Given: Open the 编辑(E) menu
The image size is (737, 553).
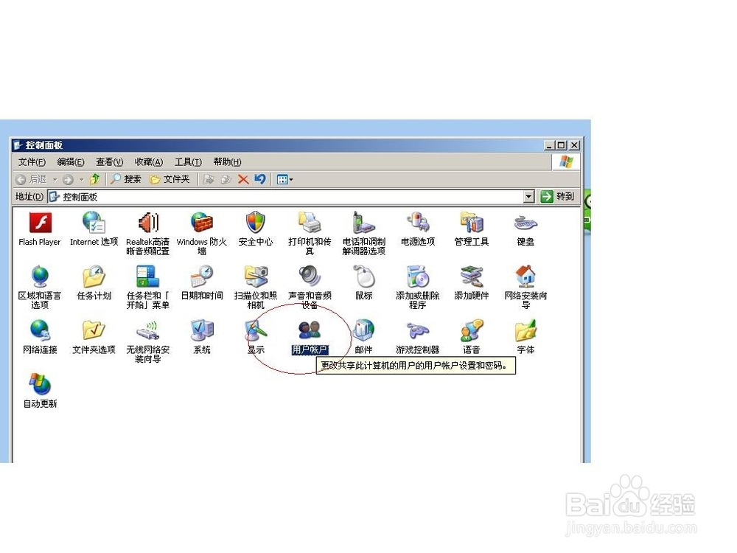Looking at the screenshot, I should (x=71, y=162).
